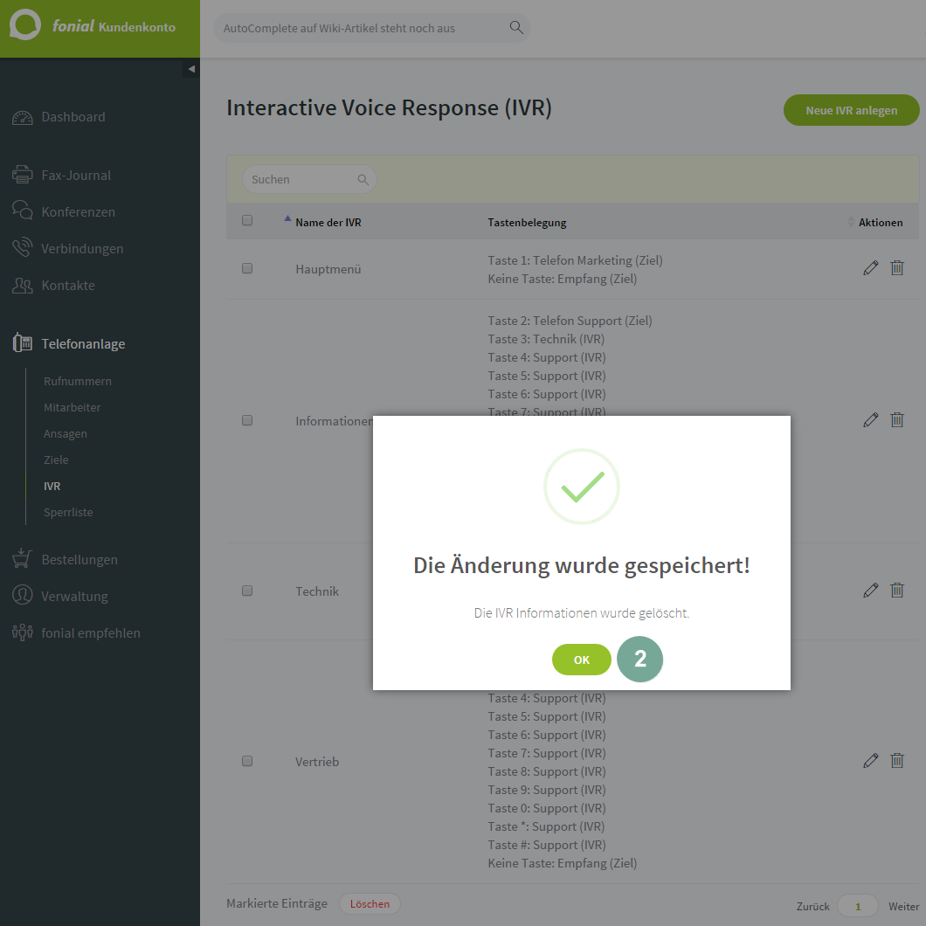Collapse the sidebar with the arrow
The image size is (926, 926).
191,69
